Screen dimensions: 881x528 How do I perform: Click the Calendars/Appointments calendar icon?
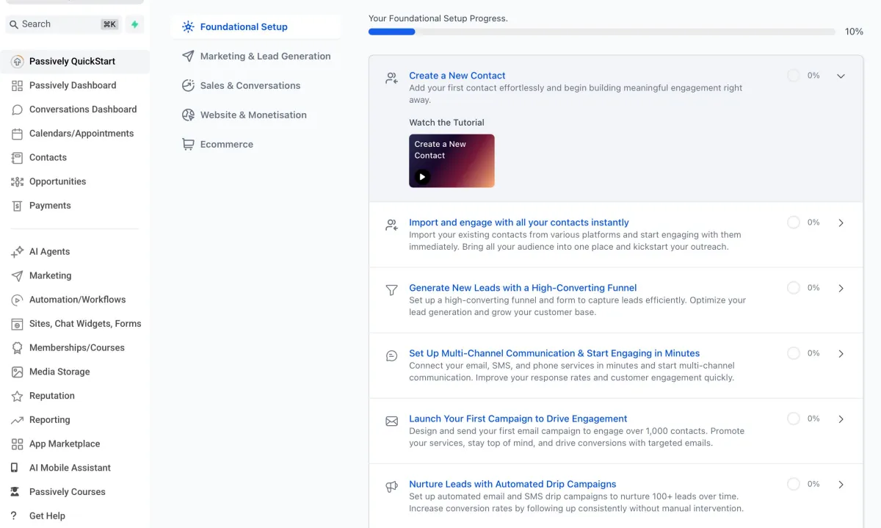tap(17, 134)
